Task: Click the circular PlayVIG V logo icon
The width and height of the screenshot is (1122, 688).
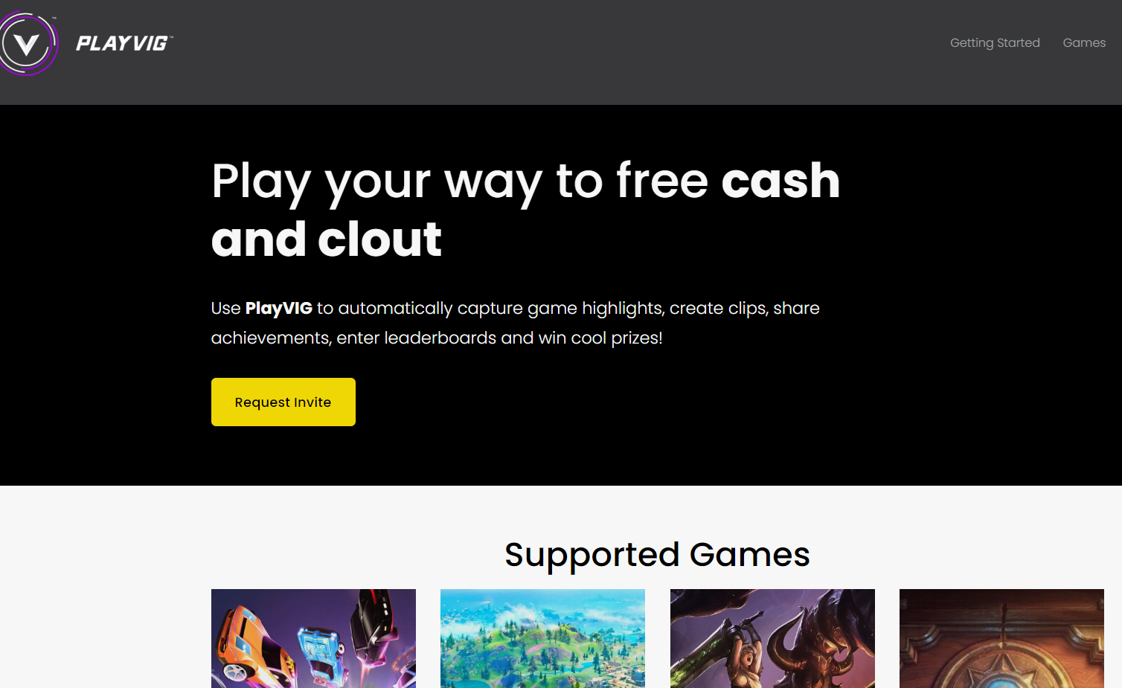Action: click(x=28, y=44)
